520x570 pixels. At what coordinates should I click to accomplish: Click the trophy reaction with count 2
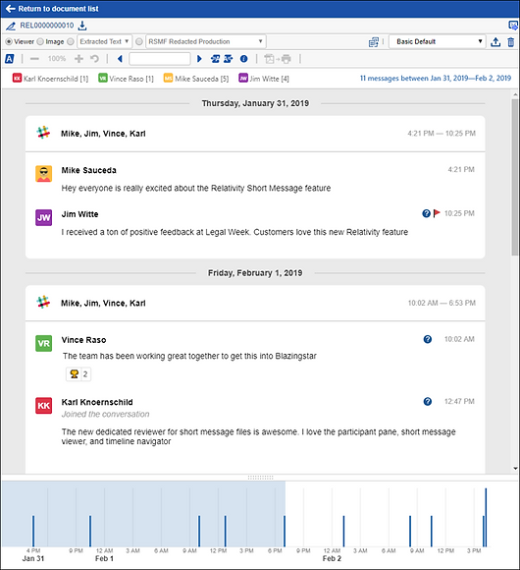(x=78, y=374)
